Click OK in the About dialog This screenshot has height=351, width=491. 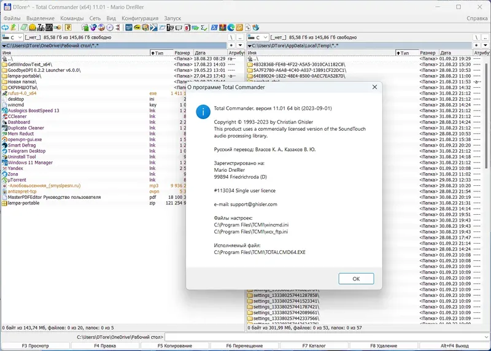356,279
